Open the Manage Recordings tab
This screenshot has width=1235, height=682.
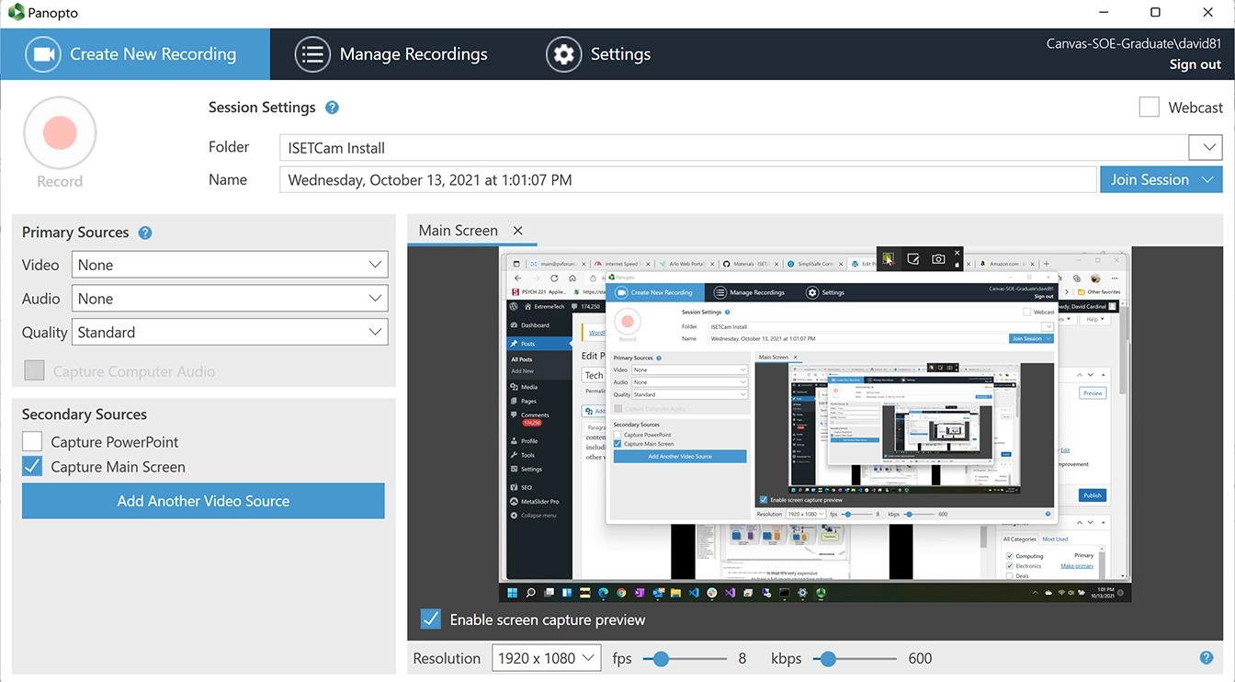click(x=391, y=54)
